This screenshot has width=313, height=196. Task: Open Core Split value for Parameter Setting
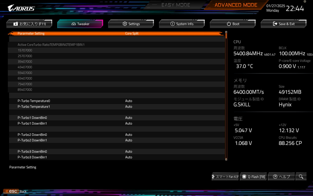pyautogui.click(x=132, y=33)
